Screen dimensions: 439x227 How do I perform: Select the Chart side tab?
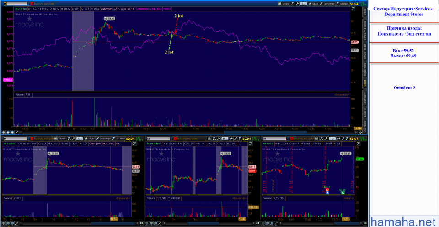pos(365,83)
